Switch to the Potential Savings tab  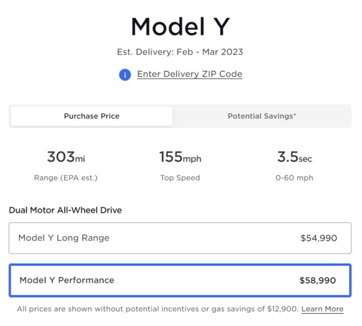point(262,116)
